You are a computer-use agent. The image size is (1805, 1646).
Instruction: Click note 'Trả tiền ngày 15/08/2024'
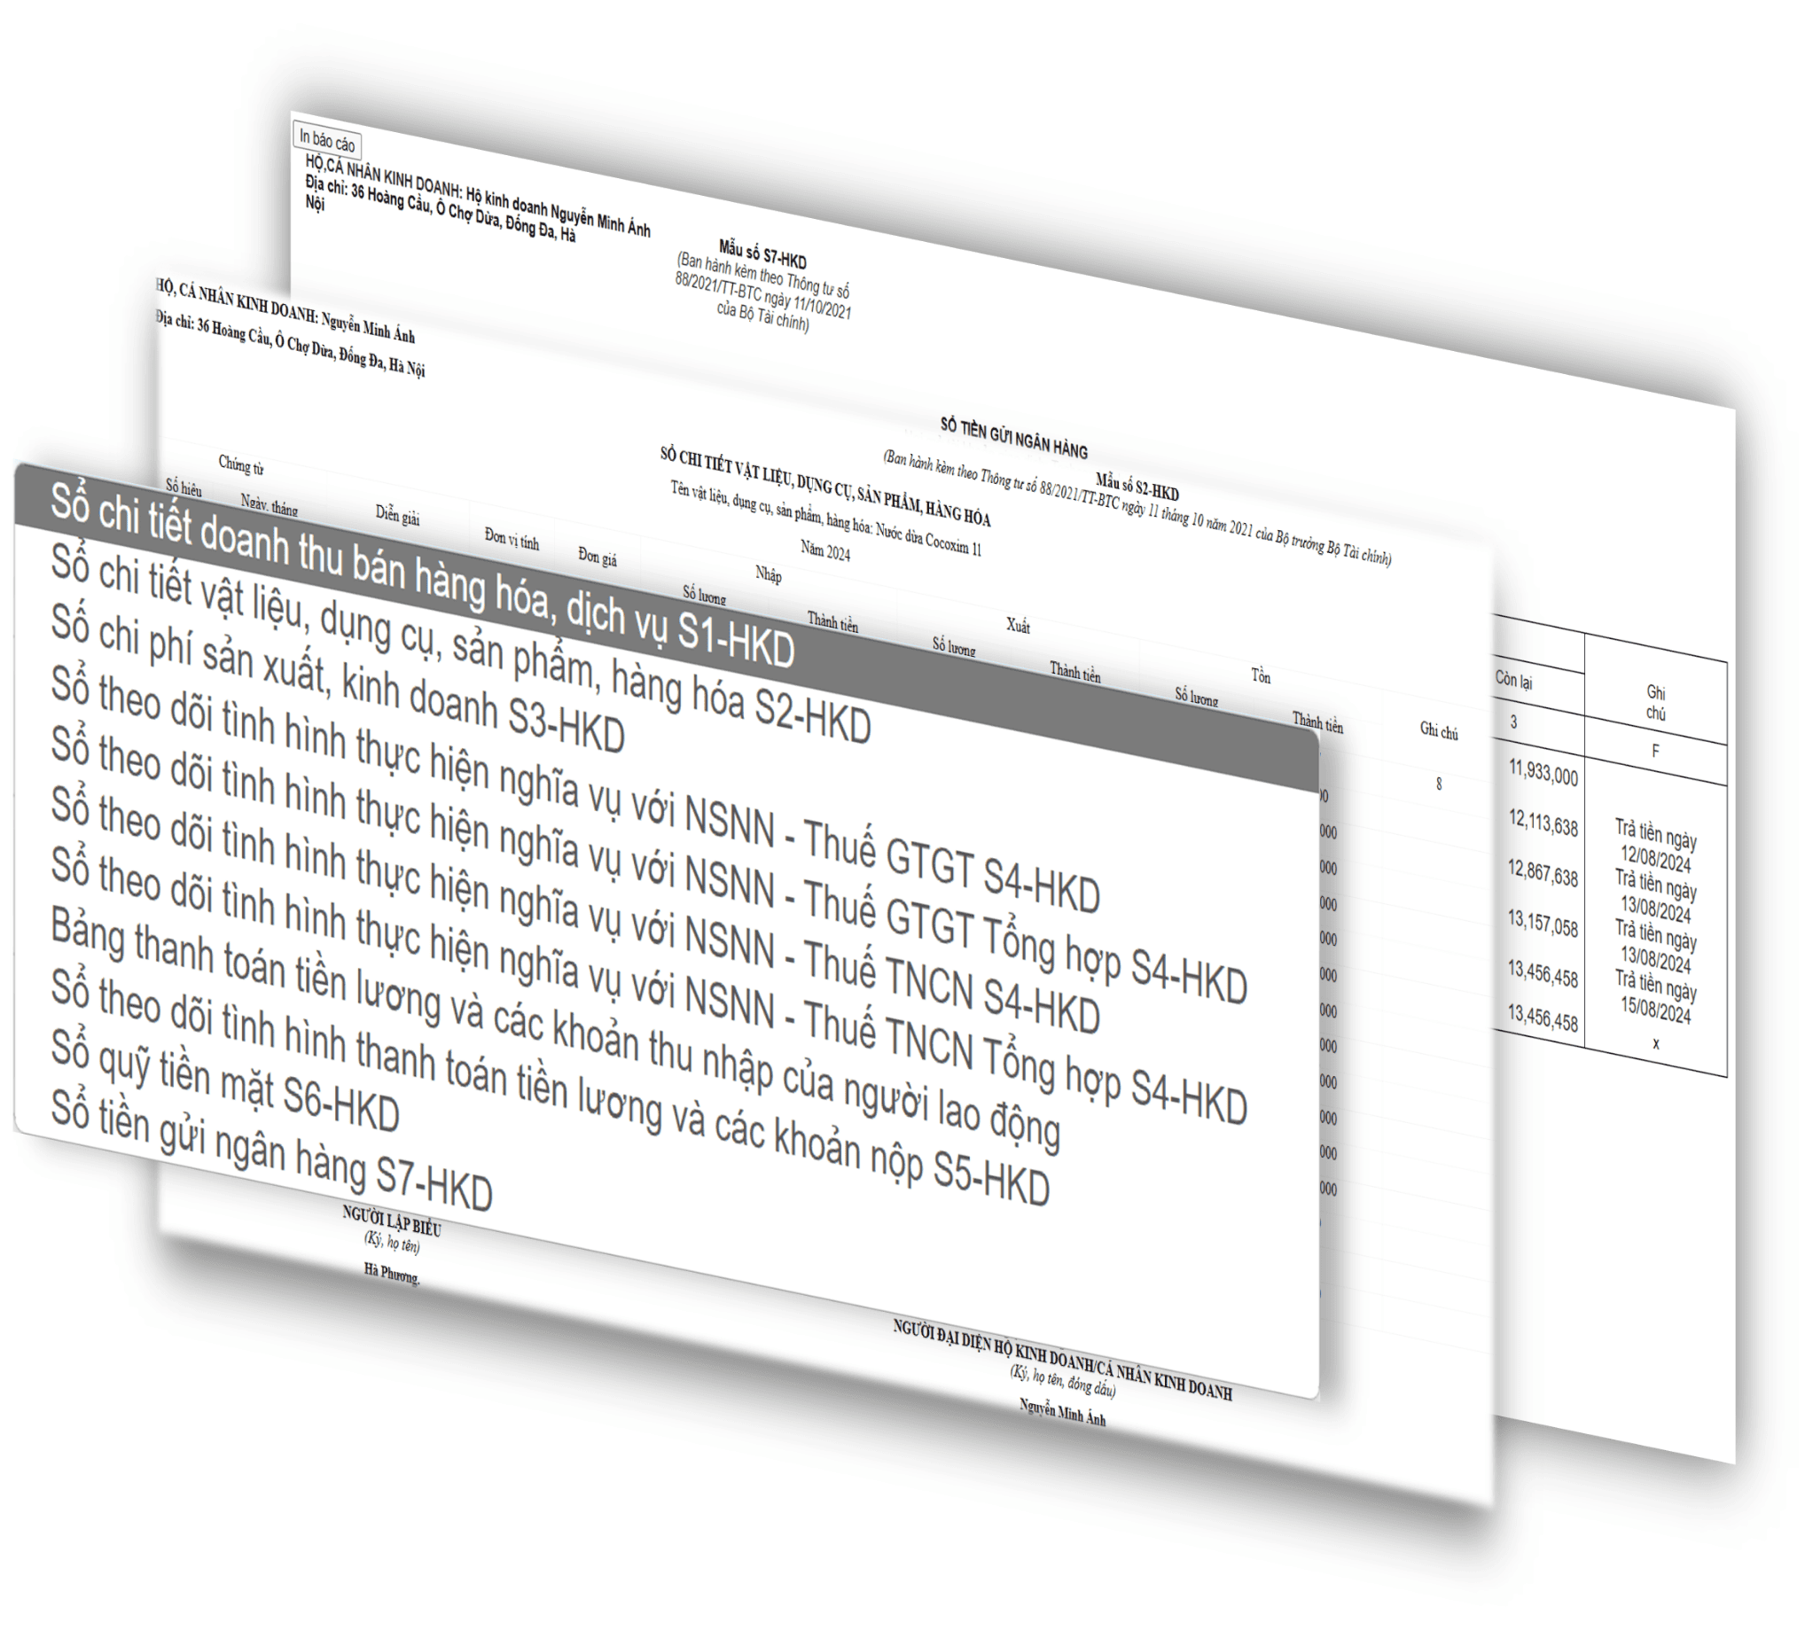pyautogui.click(x=1656, y=995)
